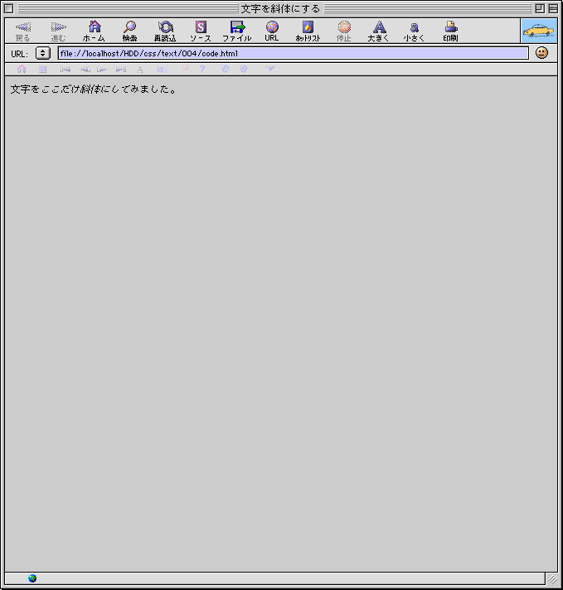Click the window zoom box
Image resolution: width=563 pixels, height=590 pixels.
[540, 8]
